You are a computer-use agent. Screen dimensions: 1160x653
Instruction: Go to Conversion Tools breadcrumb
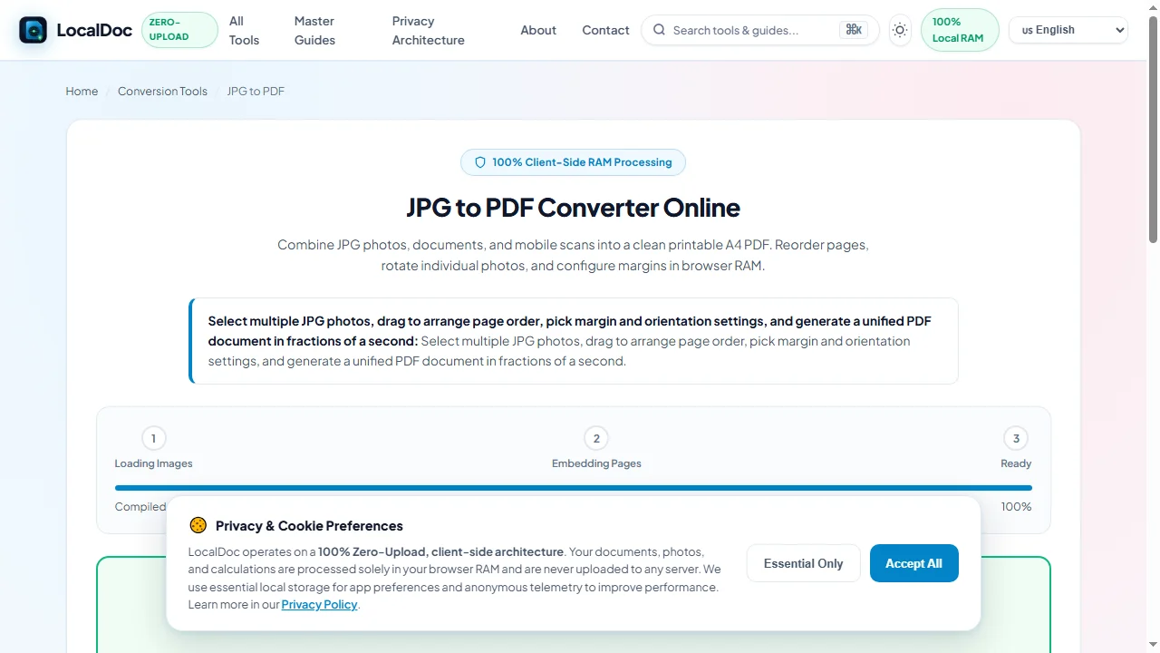(162, 91)
